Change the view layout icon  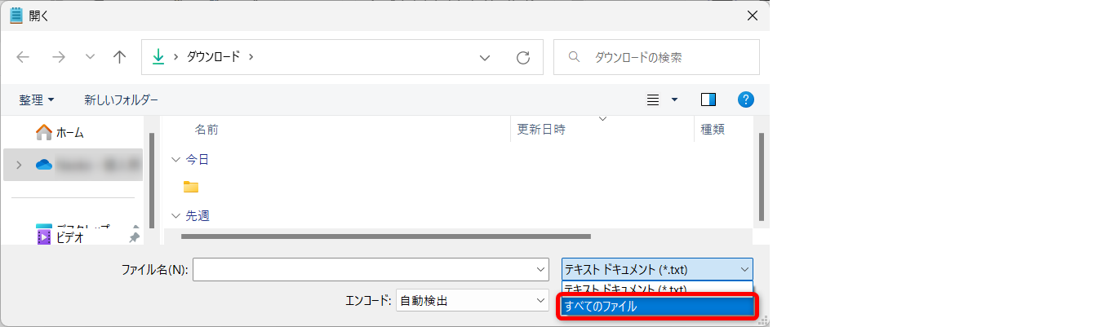[x=653, y=99]
